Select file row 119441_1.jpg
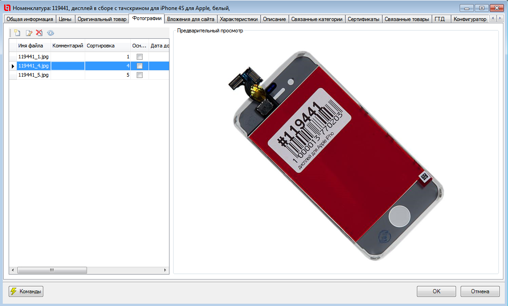This screenshot has width=508, height=306. pyautogui.click(x=89, y=57)
